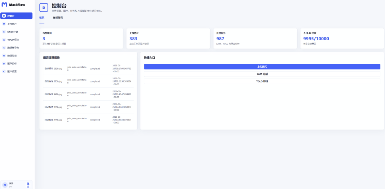The width and height of the screenshot is (385, 189).
Task: Click the 上传图片 count 383
Action: point(133,39)
